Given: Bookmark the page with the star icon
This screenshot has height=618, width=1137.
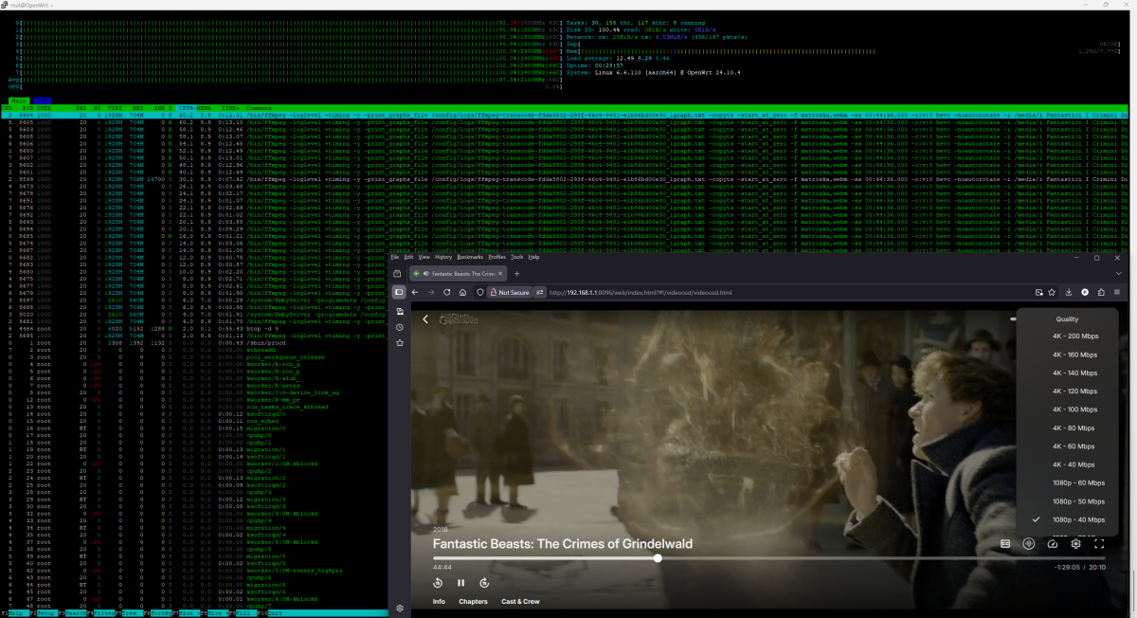Looking at the screenshot, I should pos(1053,292).
